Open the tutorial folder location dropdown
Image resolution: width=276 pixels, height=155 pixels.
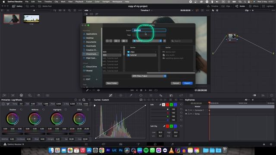pos(147,41)
